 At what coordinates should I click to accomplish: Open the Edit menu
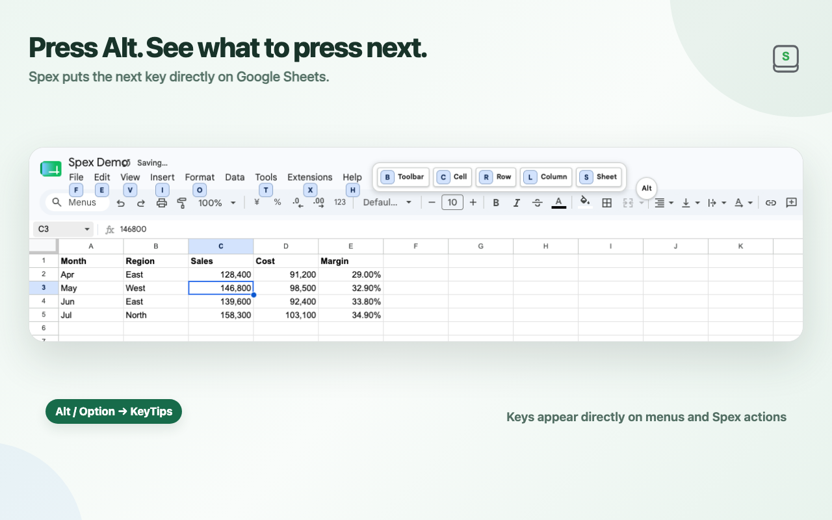tap(102, 177)
